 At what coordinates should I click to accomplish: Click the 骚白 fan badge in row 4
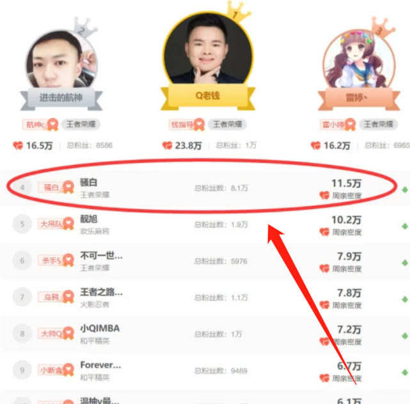click(x=56, y=187)
